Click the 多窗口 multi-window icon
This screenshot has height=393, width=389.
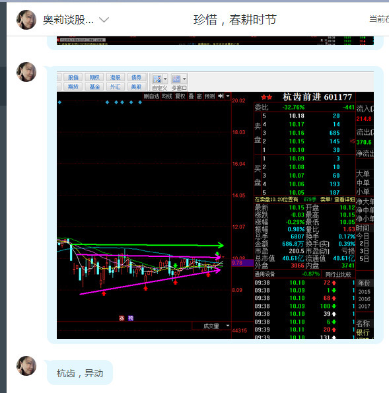176,79
